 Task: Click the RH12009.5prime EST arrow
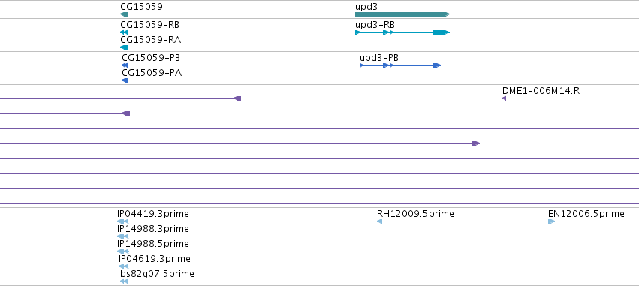click(379, 221)
